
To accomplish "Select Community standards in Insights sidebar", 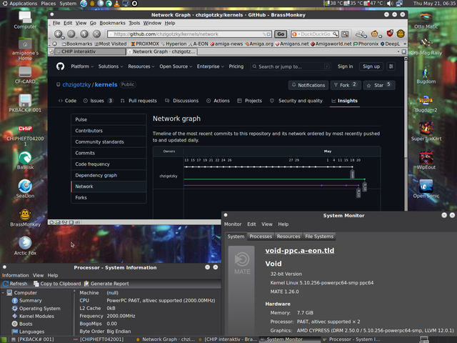I will [109, 141].
